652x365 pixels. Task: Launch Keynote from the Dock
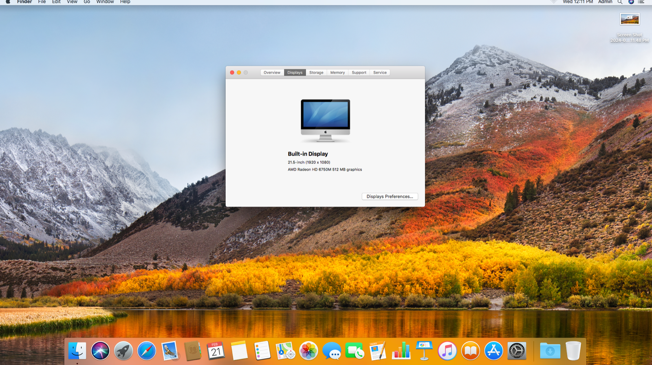click(424, 351)
